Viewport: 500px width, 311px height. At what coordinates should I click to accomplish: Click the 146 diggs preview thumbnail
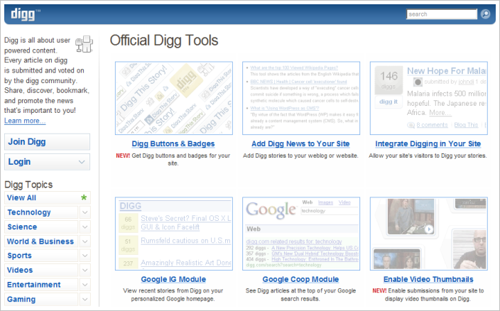[429, 98]
